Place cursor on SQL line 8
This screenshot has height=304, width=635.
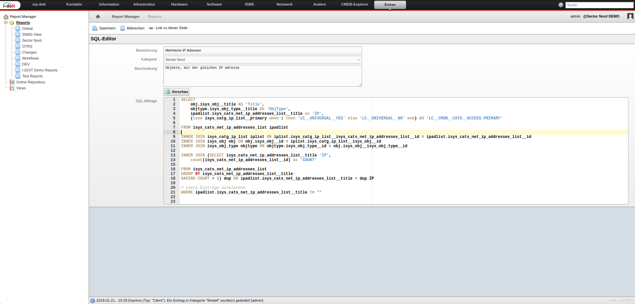[x=404, y=132]
